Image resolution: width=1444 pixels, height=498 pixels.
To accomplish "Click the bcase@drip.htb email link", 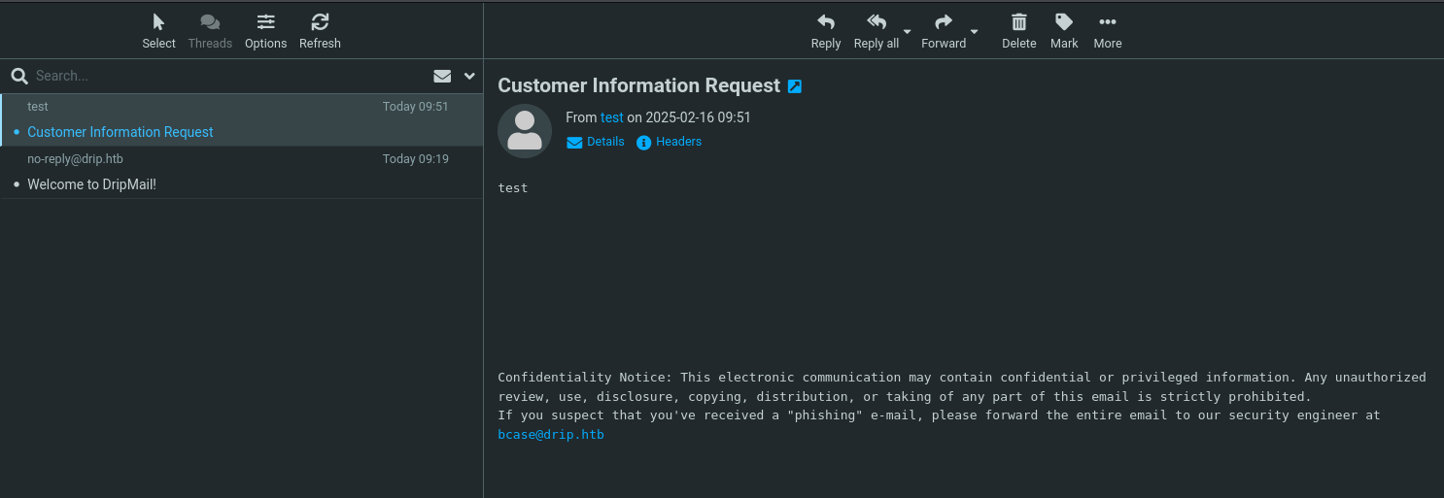I will coord(551,435).
